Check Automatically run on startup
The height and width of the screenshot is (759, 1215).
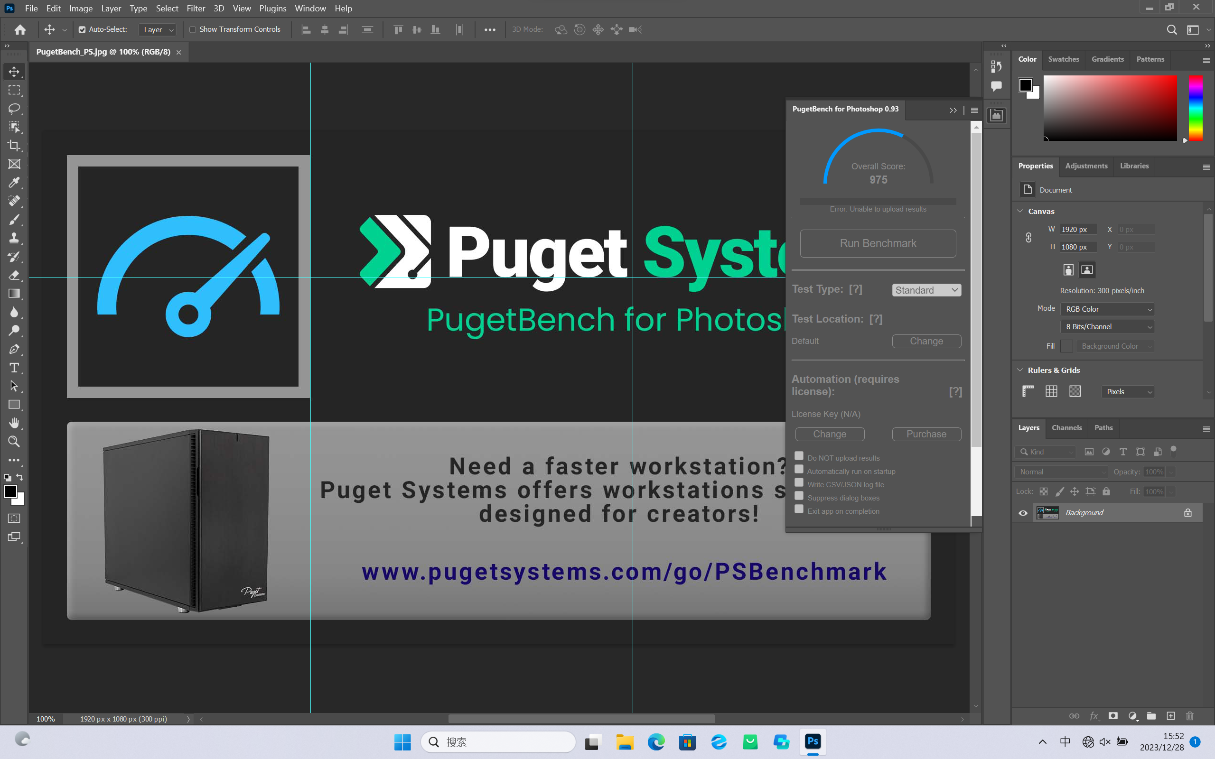pyautogui.click(x=799, y=469)
